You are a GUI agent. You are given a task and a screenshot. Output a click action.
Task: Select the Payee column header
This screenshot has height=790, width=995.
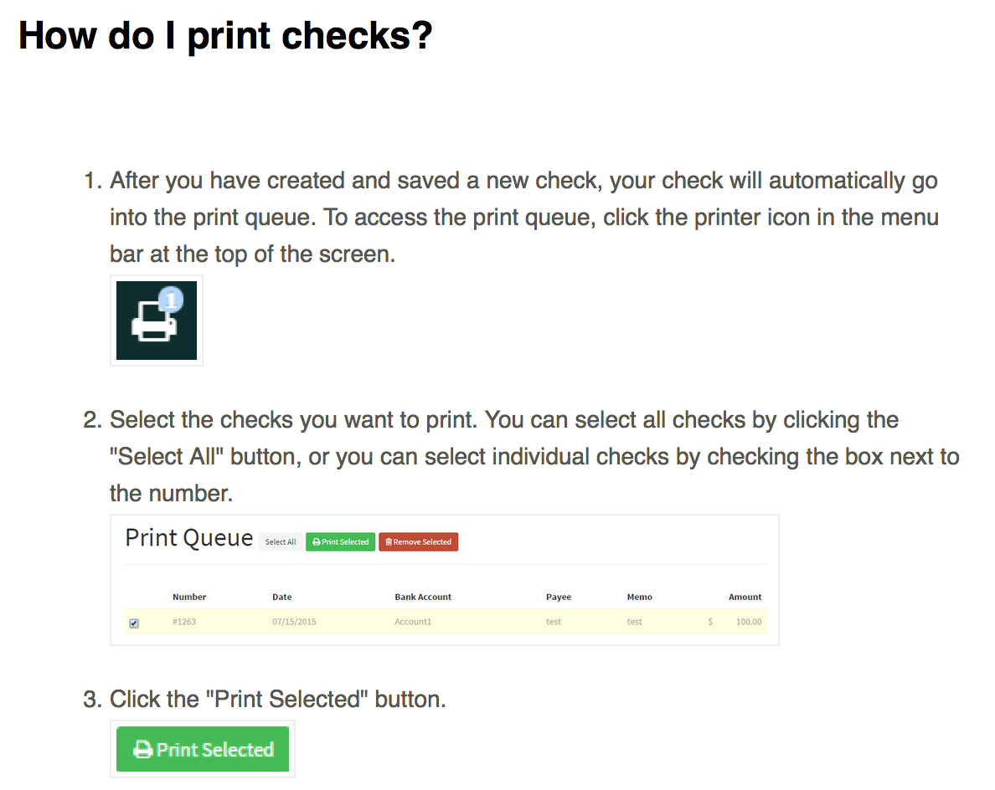559,597
